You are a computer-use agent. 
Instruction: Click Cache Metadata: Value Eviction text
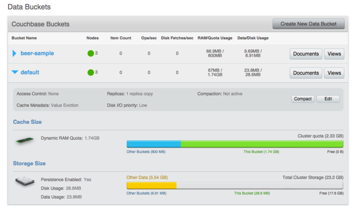coord(47,105)
